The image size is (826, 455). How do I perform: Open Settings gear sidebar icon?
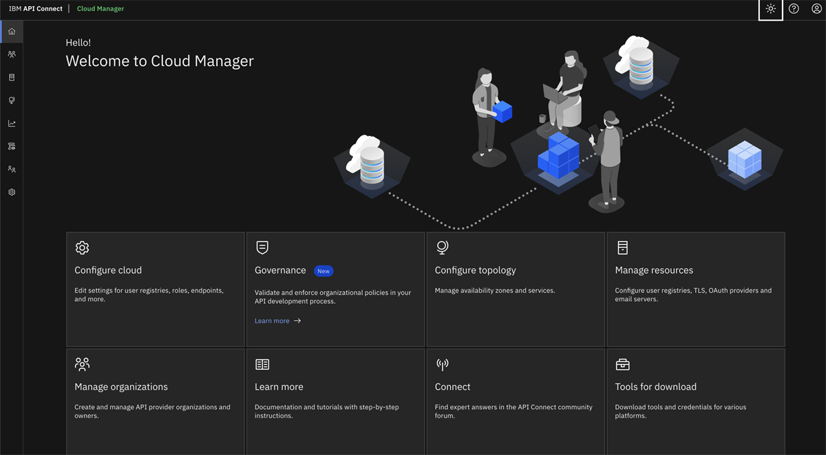12,192
